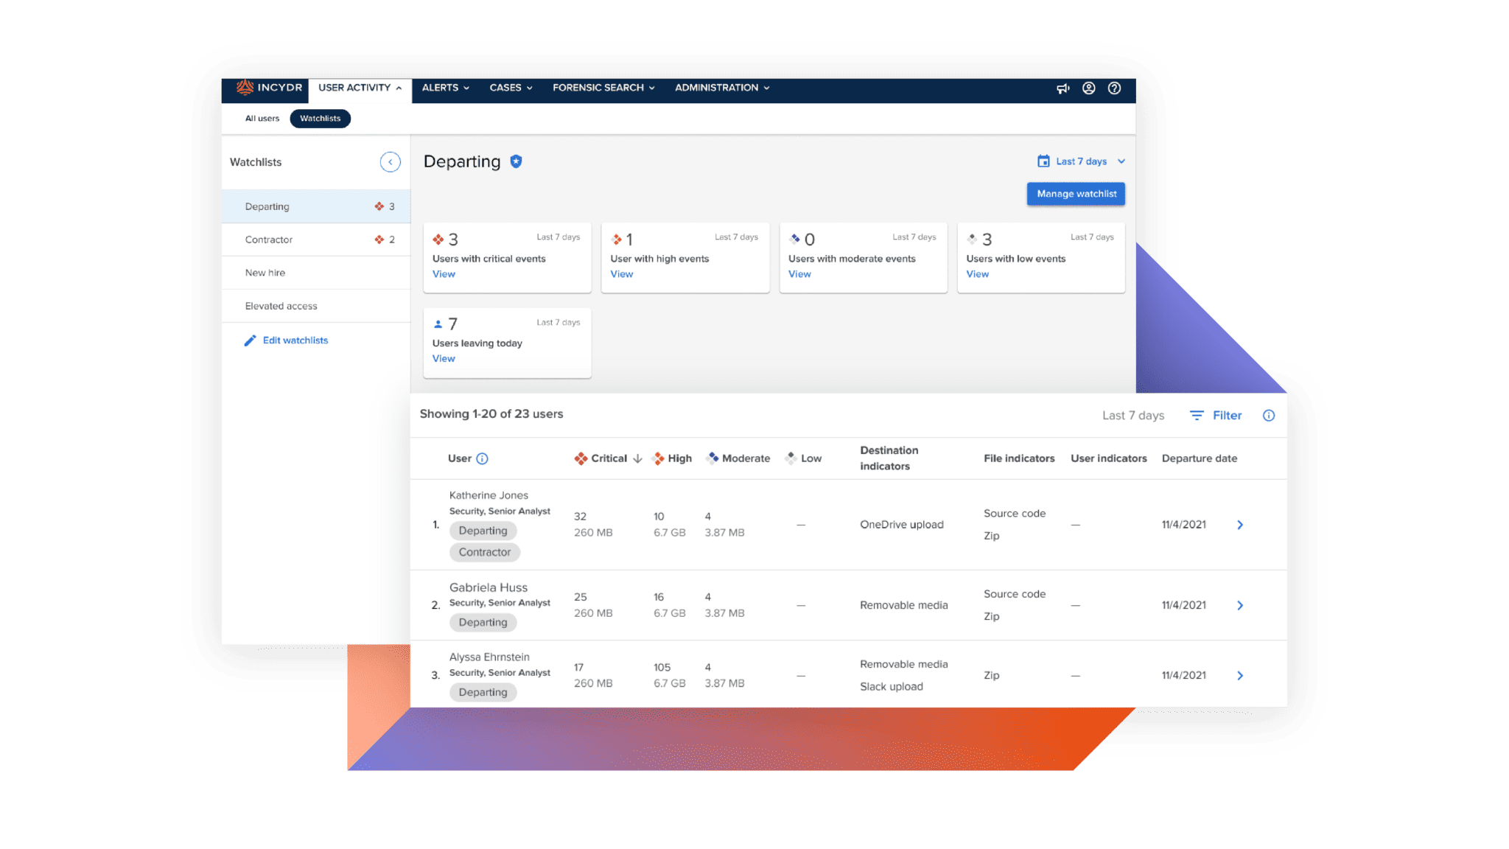Select Departing watchlist from sidebar
The height and width of the screenshot is (849, 1509).
click(x=266, y=206)
